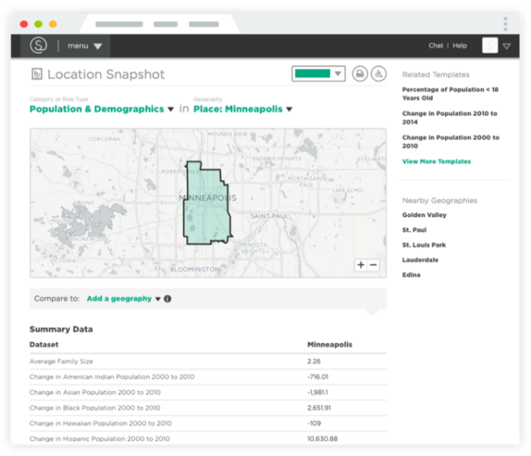Viewport: 531px width, 456px height.
Task: Expand the user account arrow
Action: pyautogui.click(x=507, y=46)
